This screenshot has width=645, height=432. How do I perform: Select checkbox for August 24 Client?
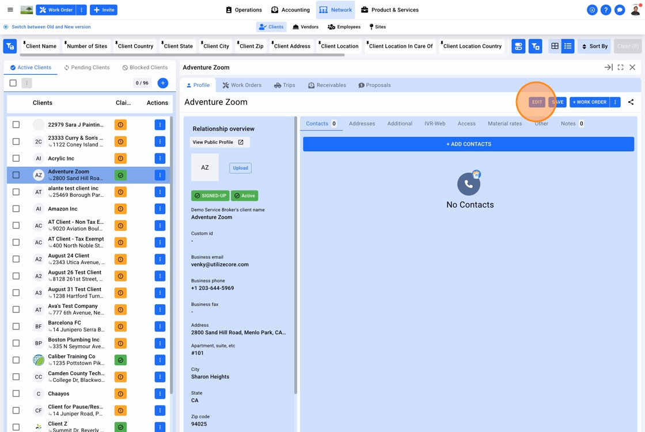(x=16, y=259)
